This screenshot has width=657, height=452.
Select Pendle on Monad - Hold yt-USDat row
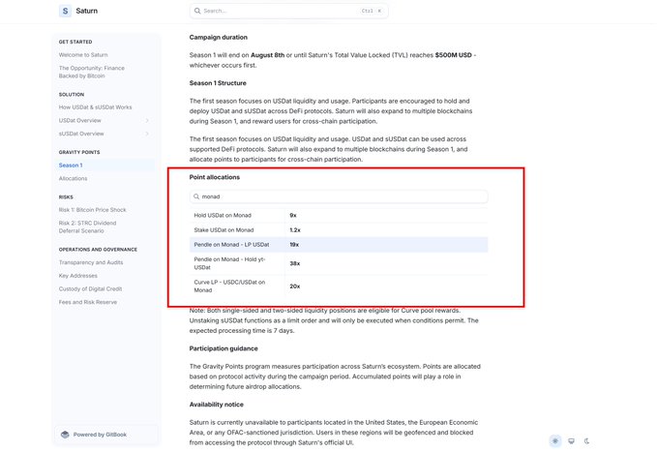(x=339, y=263)
